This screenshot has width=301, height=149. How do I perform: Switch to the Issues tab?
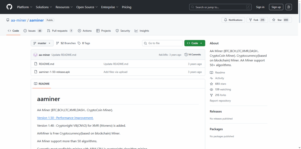pyautogui.click(x=33, y=31)
